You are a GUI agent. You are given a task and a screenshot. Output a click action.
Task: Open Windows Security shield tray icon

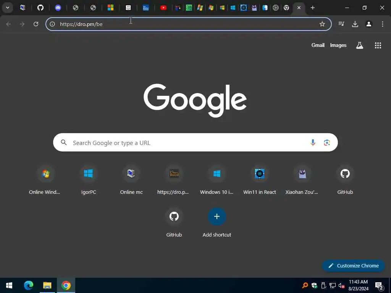[314, 285]
